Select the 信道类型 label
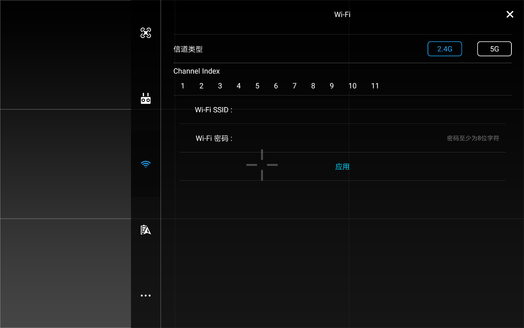Screen dimensions: 524x328 point(188,49)
